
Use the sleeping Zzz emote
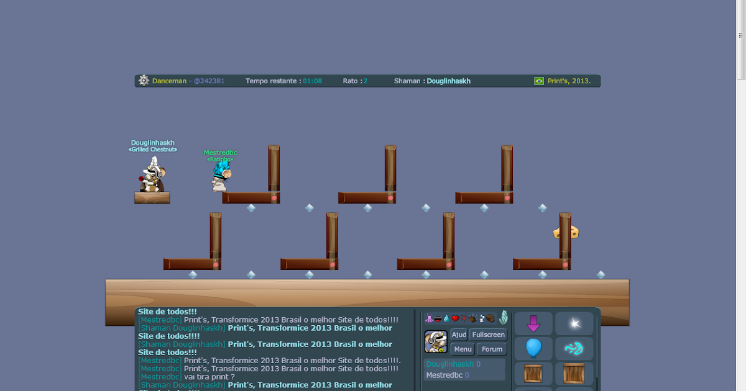pyautogui.click(x=482, y=318)
